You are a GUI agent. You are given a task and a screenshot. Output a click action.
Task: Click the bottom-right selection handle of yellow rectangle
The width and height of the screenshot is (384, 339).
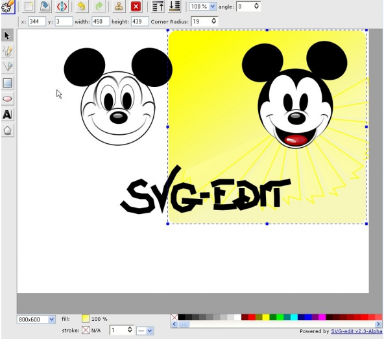tap(366, 224)
